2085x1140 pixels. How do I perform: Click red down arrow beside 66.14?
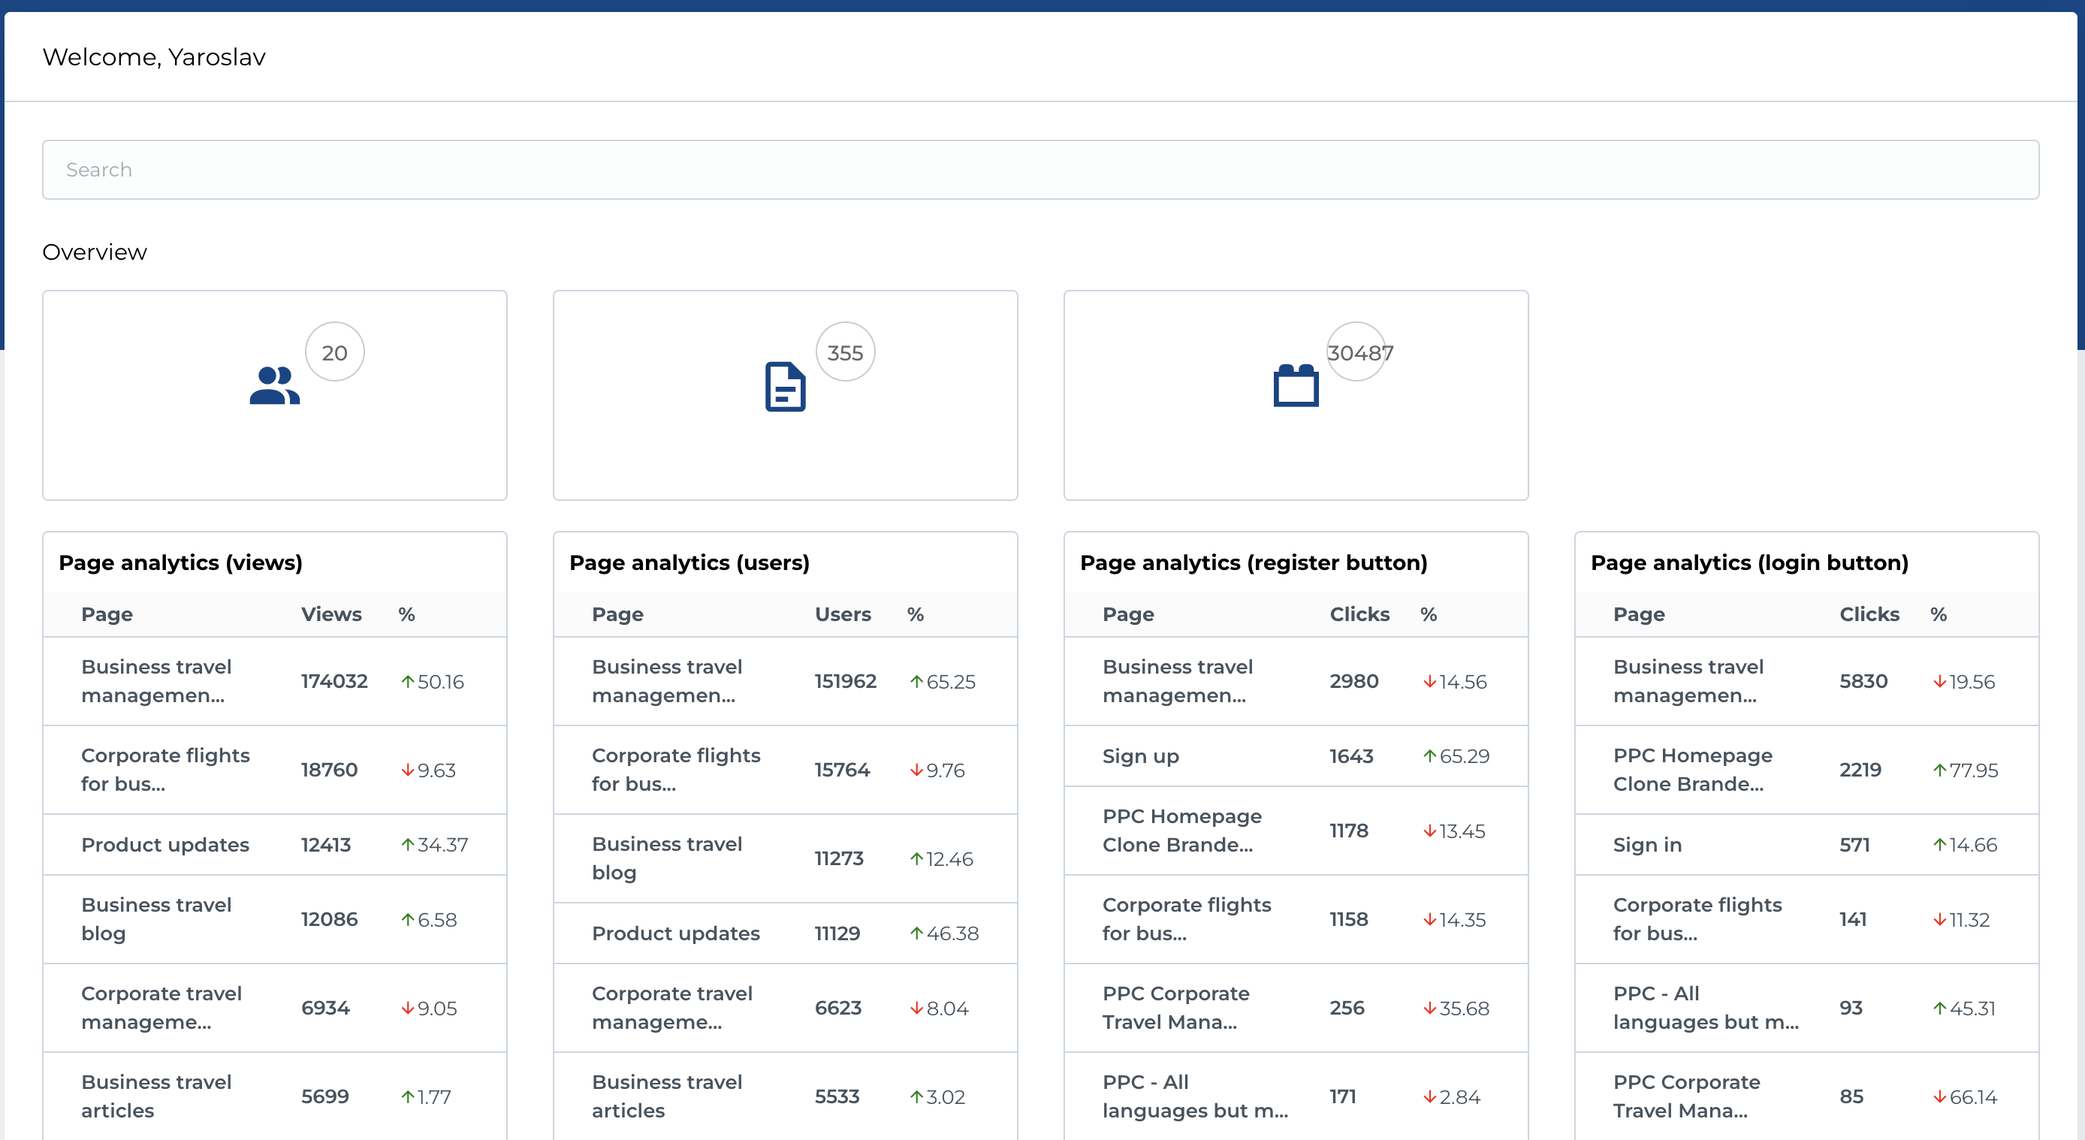click(x=1939, y=1096)
